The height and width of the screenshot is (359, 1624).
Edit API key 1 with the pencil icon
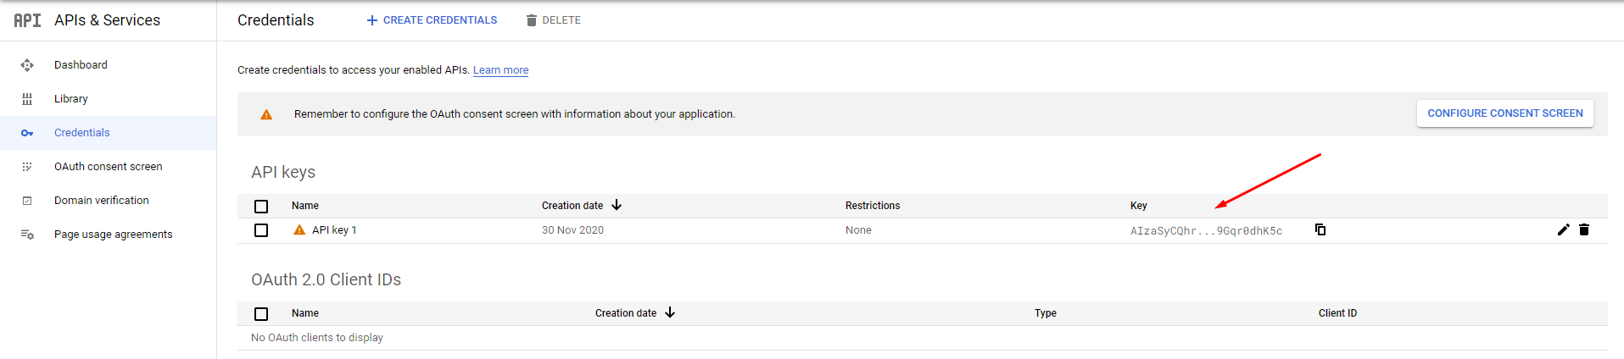click(1564, 229)
